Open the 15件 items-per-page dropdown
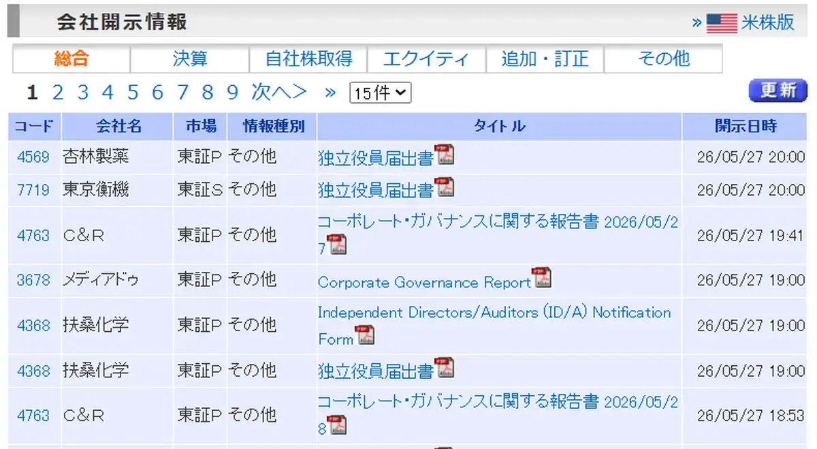 tap(381, 93)
